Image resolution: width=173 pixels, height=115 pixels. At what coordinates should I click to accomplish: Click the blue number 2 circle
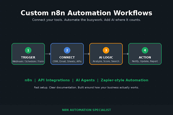(x=67, y=50)
